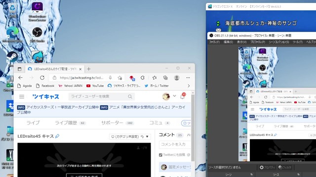Open the Steam desktop shortcut
This screenshot has height=177, width=316.
click(12, 57)
